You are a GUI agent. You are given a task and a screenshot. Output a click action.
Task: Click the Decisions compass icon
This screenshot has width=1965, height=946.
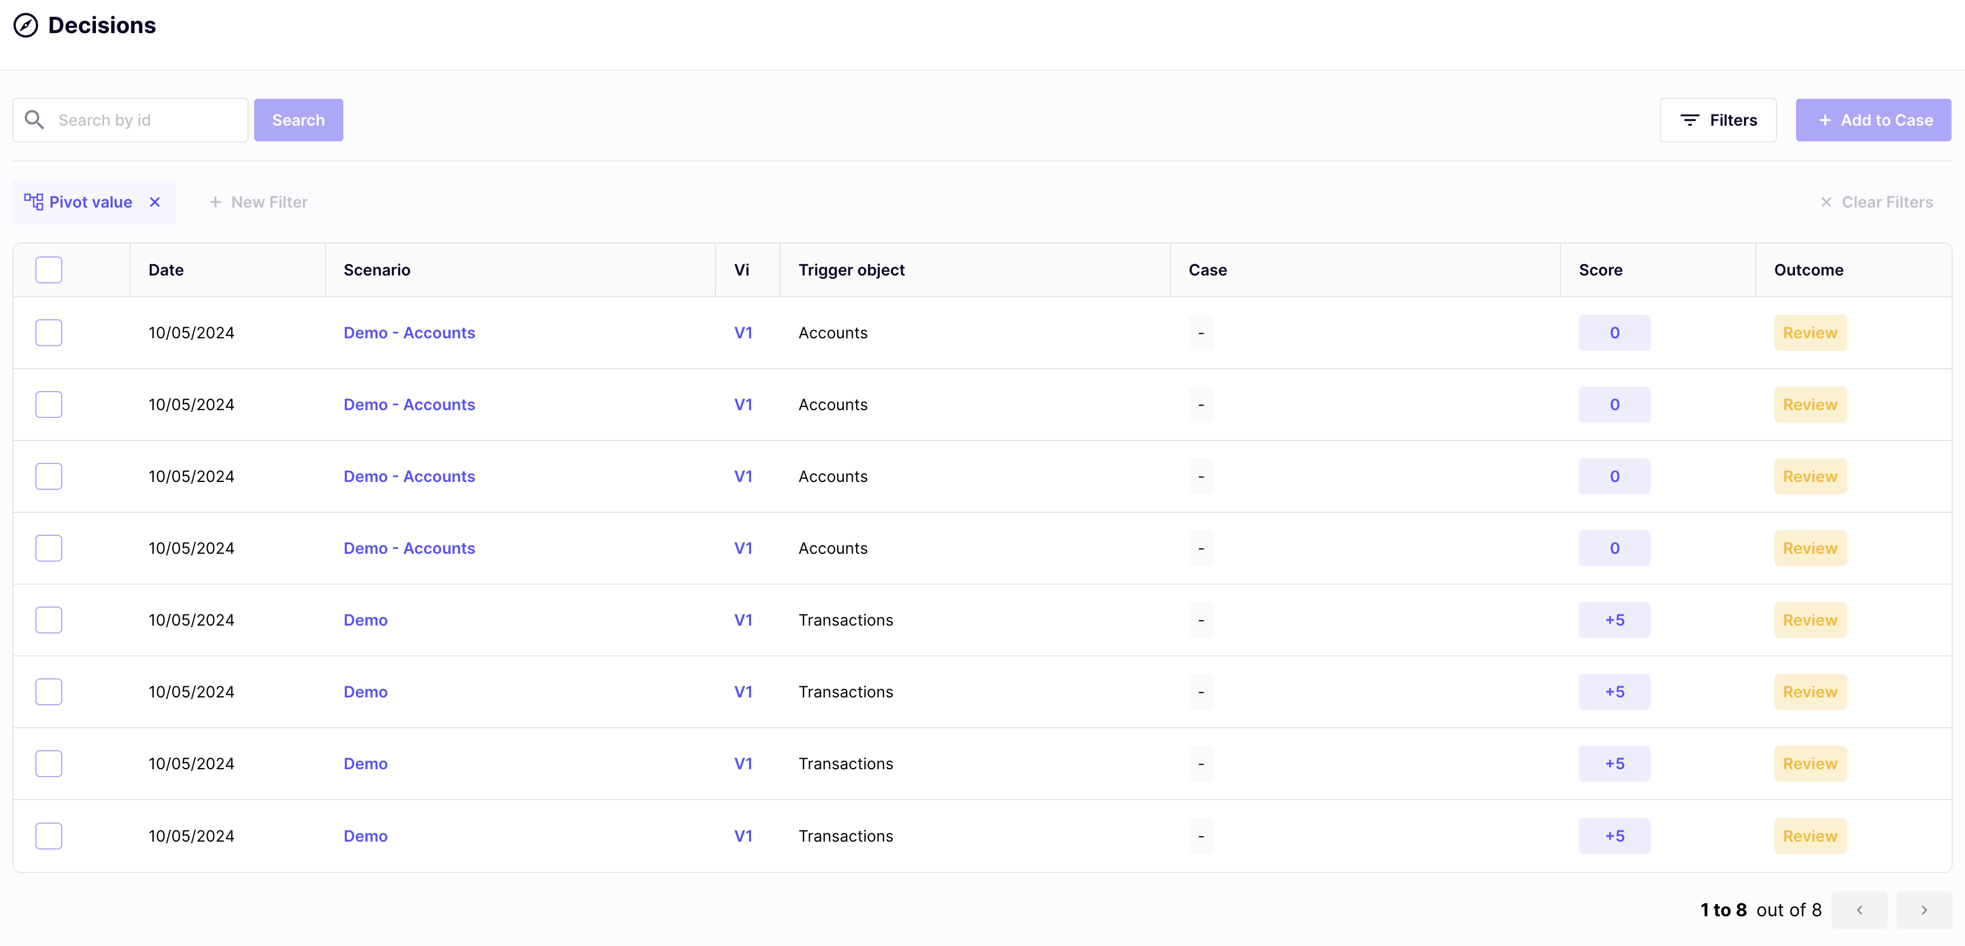pyautogui.click(x=25, y=25)
